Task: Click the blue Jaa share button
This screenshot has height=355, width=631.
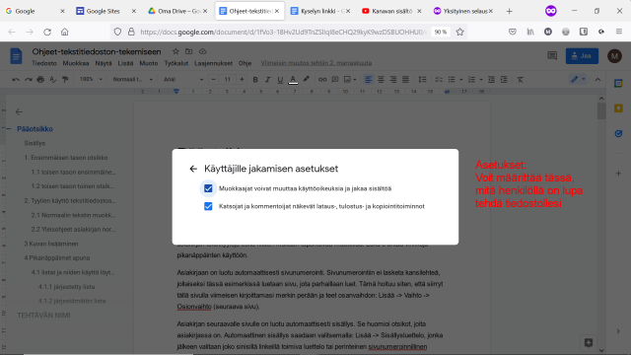Action: (582, 56)
